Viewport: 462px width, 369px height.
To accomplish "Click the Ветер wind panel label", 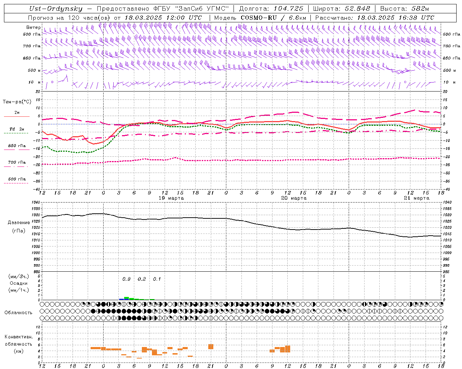I will (x=34, y=27).
